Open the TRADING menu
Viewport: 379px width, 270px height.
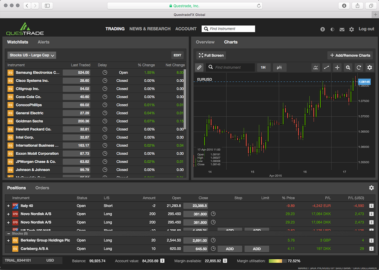[x=115, y=29]
